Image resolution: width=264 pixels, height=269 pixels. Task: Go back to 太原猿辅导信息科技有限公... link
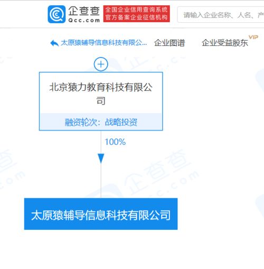click(103, 43)
